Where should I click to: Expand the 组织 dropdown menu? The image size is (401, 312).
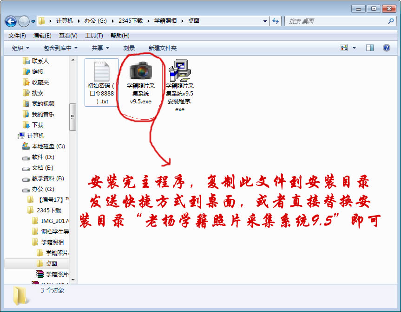tap(20, 48)
